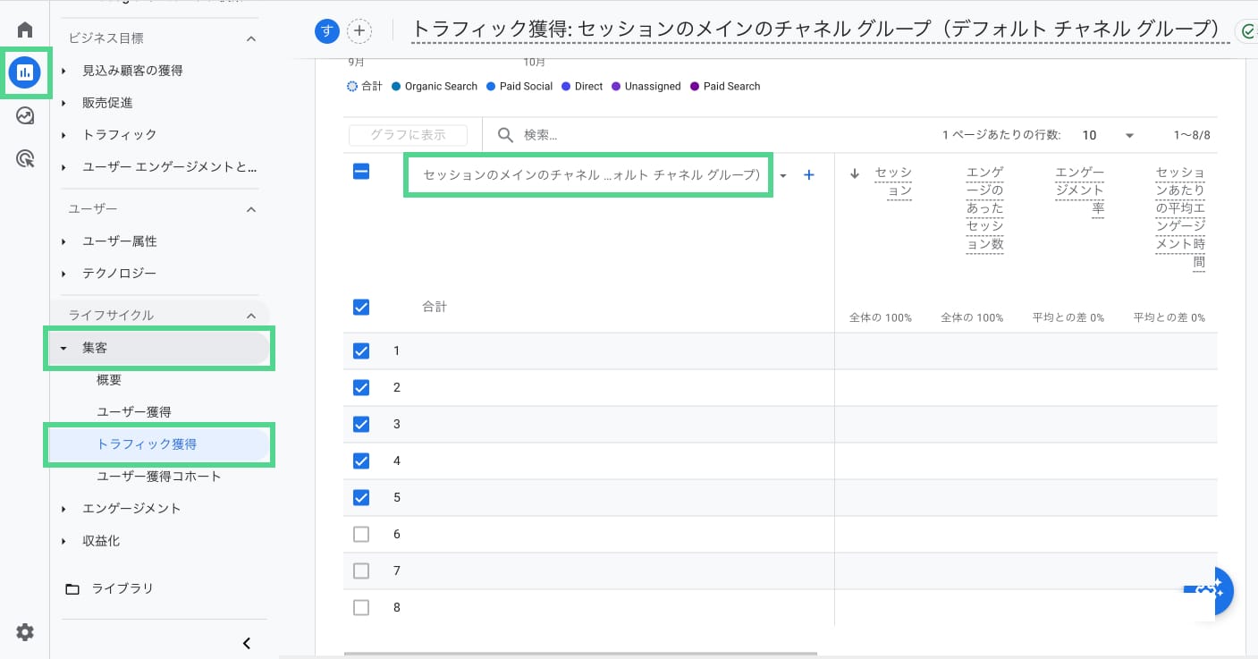Open the Home icon in left rail
The width and height of the screenshot is (1258, 659).
click(x=25, y=30)
